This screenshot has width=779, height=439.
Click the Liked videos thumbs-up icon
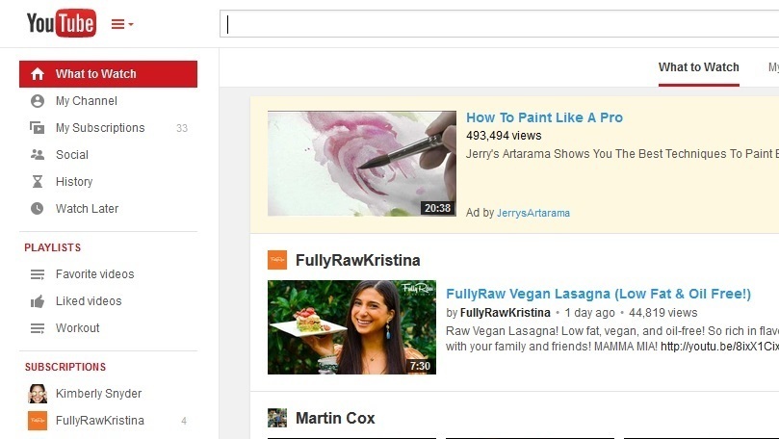click(x=38, y=301)
